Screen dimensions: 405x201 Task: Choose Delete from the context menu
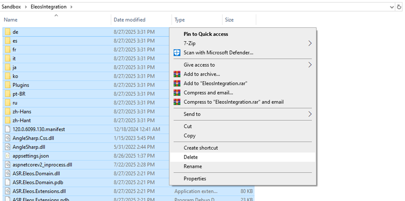[191, 157]
